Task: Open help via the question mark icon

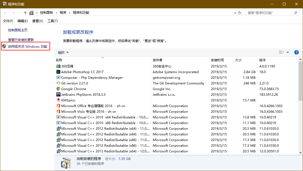Action: click(x=297, y=52)
